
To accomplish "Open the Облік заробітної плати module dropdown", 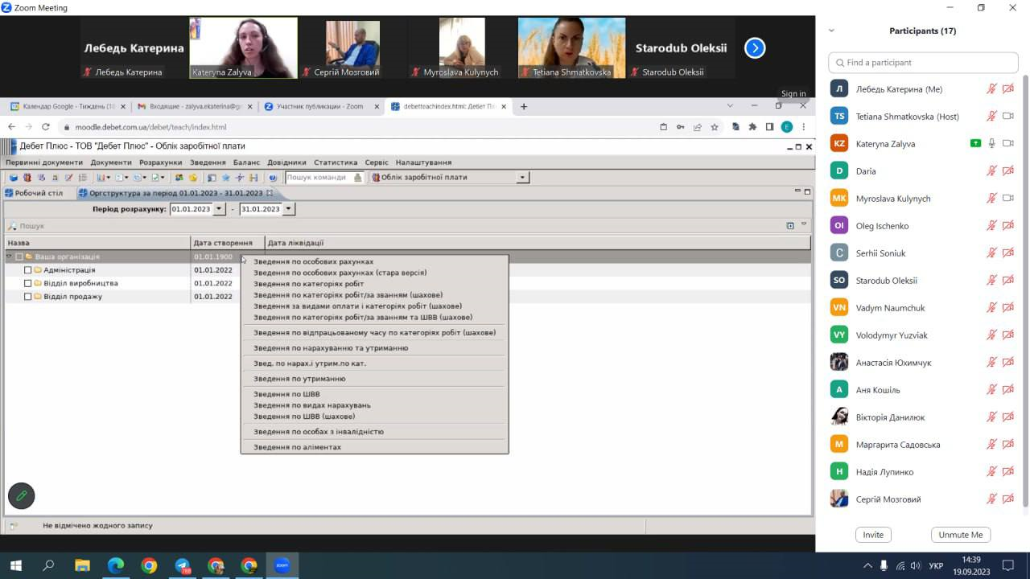I will (x=522, y=178).
